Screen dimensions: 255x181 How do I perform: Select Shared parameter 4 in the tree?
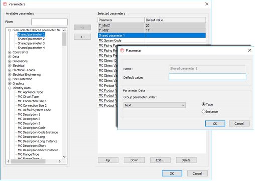pyautogui.click(x=31, y=48)
